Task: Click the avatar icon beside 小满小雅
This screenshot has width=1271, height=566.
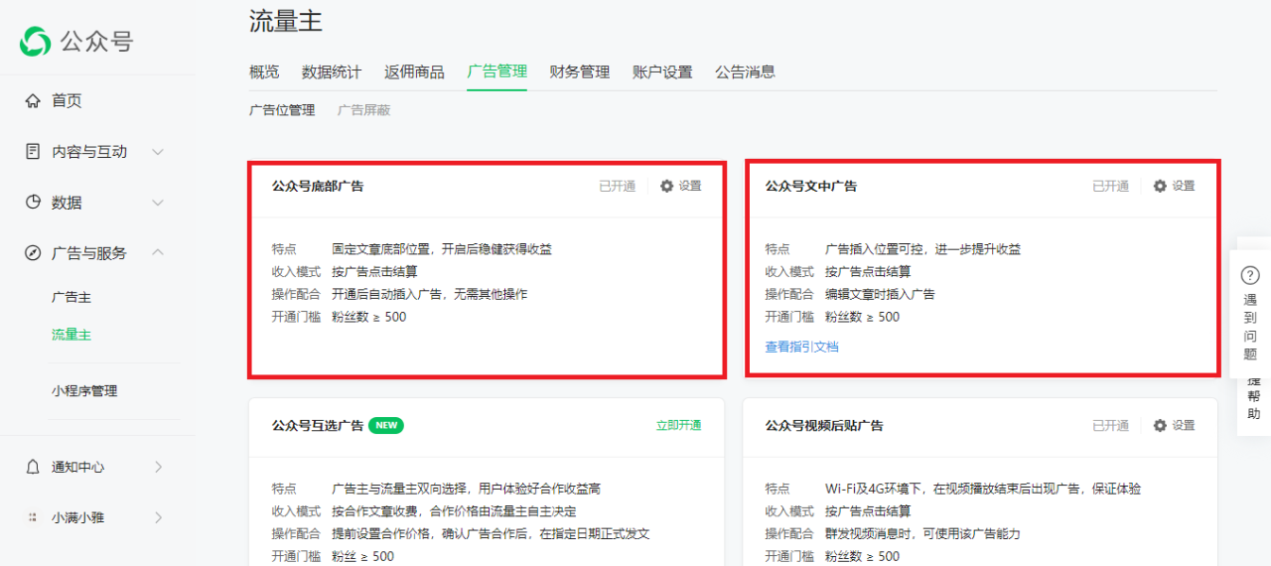Action: (33, 517)
